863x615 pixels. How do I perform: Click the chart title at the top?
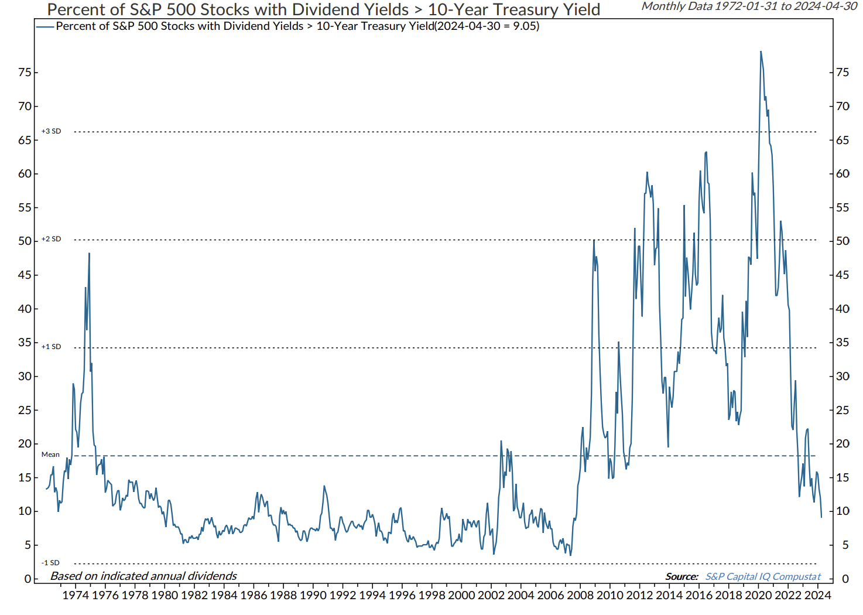pos(323,9)
